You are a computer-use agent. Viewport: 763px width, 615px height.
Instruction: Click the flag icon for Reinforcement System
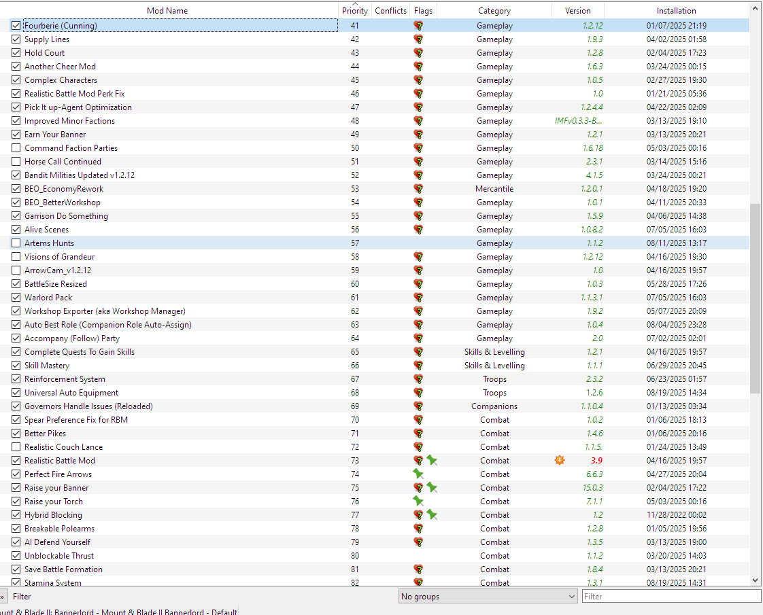pos(418,379)
